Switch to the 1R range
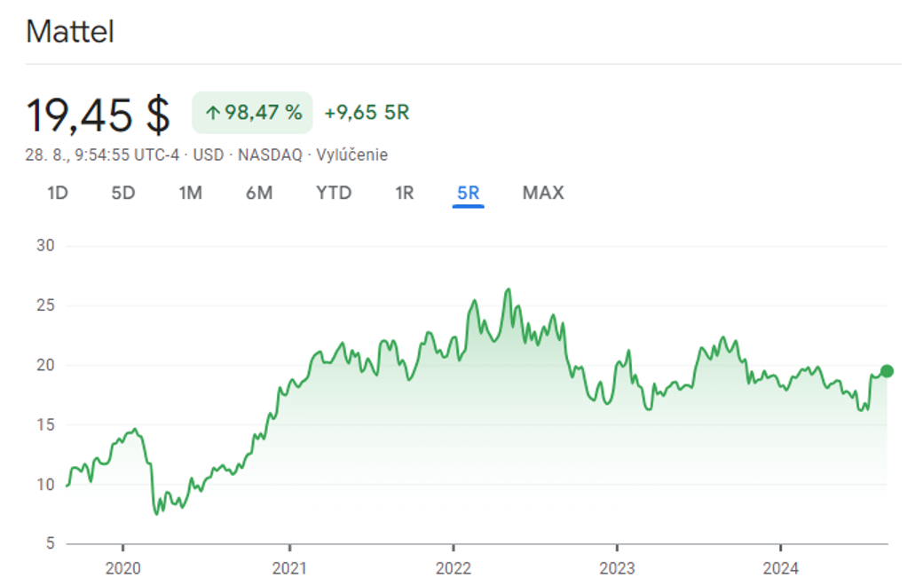 coord(405,193)
